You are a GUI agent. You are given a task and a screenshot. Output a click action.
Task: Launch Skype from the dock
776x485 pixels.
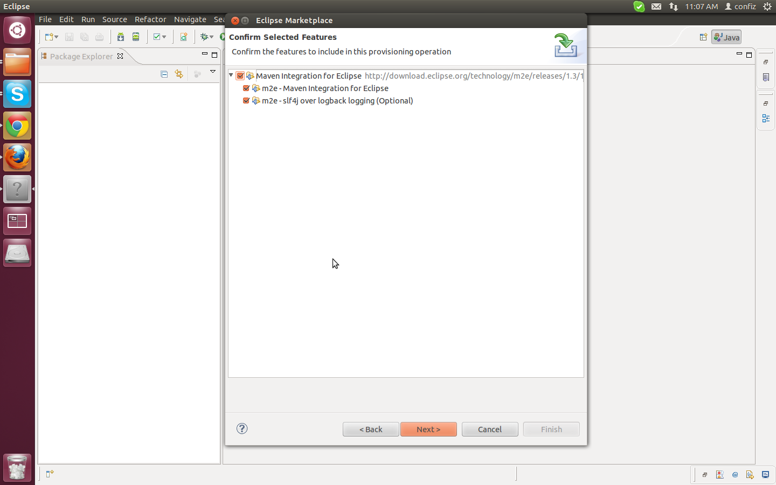pyautogui.click(x=17, y=94)
